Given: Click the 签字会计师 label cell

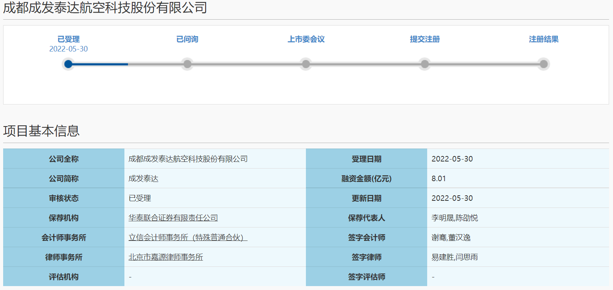Looking at the screenshot, I should coord(367,237).
